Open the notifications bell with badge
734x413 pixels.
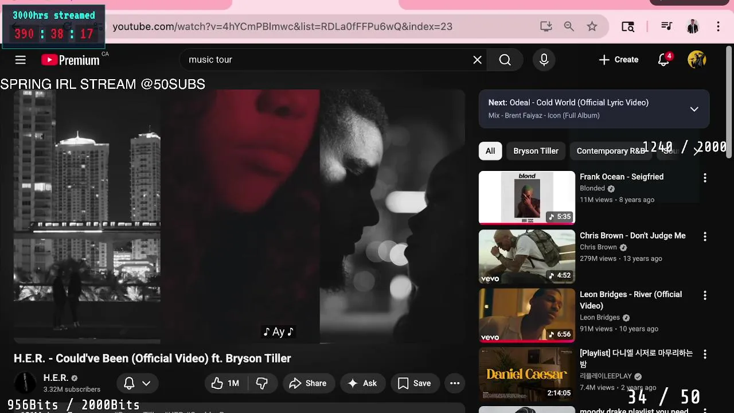tap(664, 60)
